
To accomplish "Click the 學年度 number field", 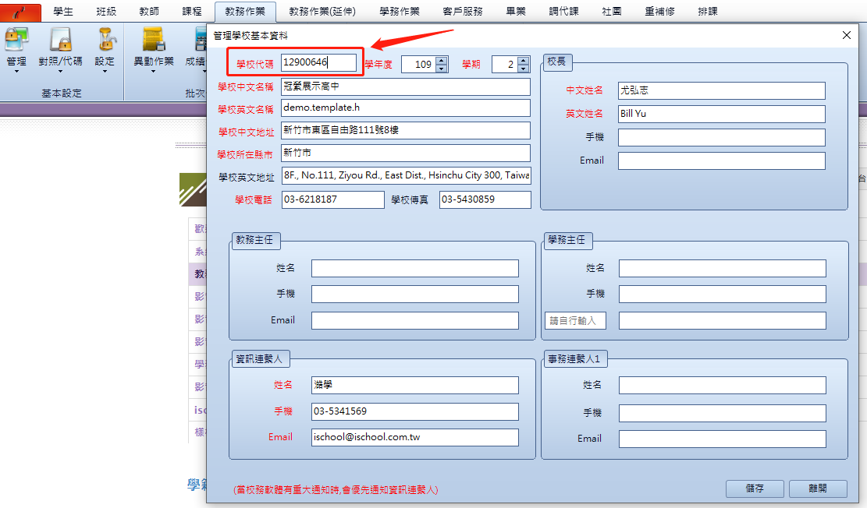I will pos(418,65).
